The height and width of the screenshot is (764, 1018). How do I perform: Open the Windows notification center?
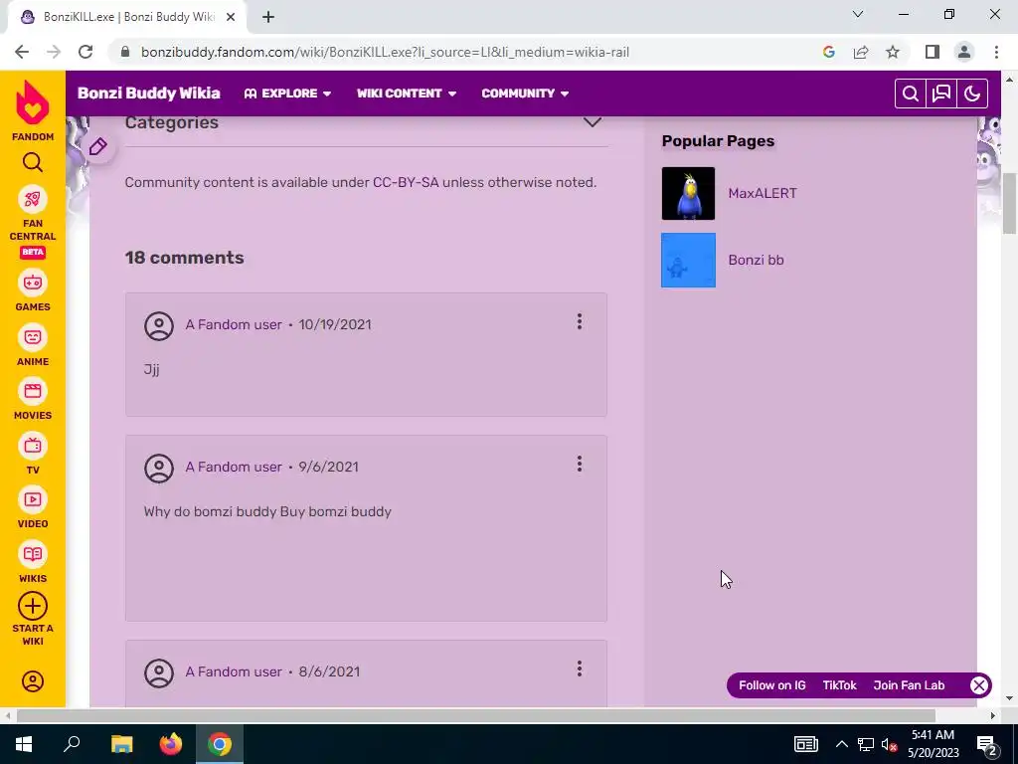[x=987, y=745]
